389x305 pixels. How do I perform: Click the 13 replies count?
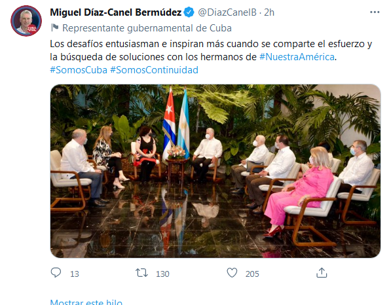[75, 274]
